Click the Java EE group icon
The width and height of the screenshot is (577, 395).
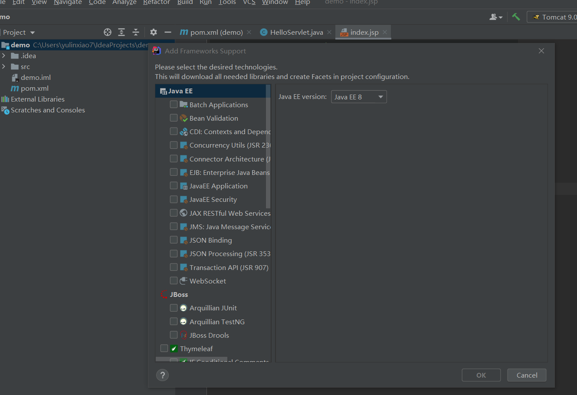[164, 91]
